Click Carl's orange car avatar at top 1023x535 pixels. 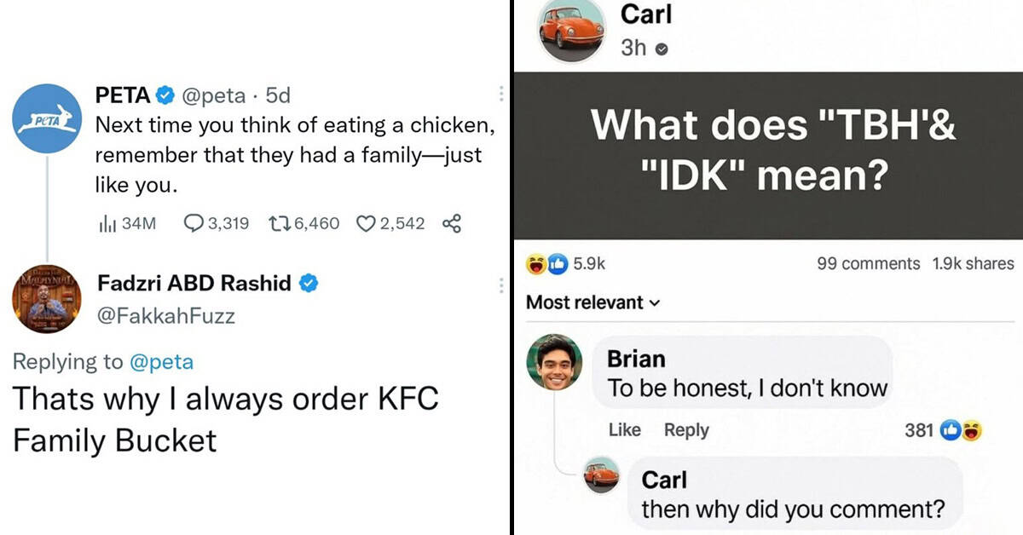[x=570, y=32]
